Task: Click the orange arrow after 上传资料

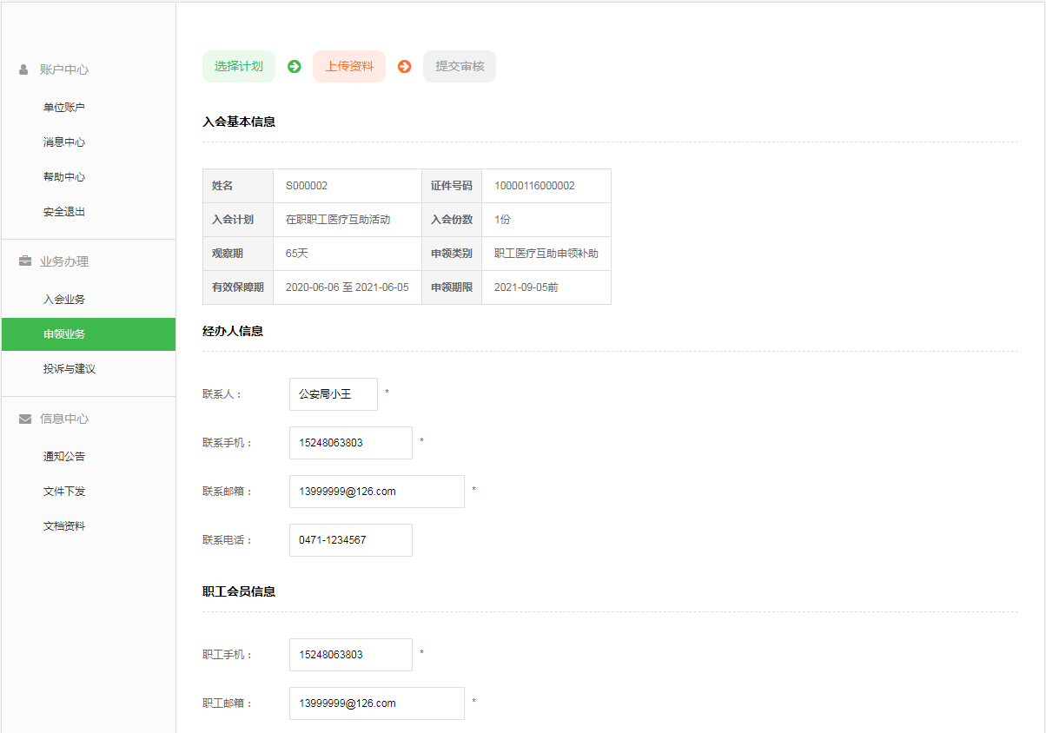Action: 404,67
